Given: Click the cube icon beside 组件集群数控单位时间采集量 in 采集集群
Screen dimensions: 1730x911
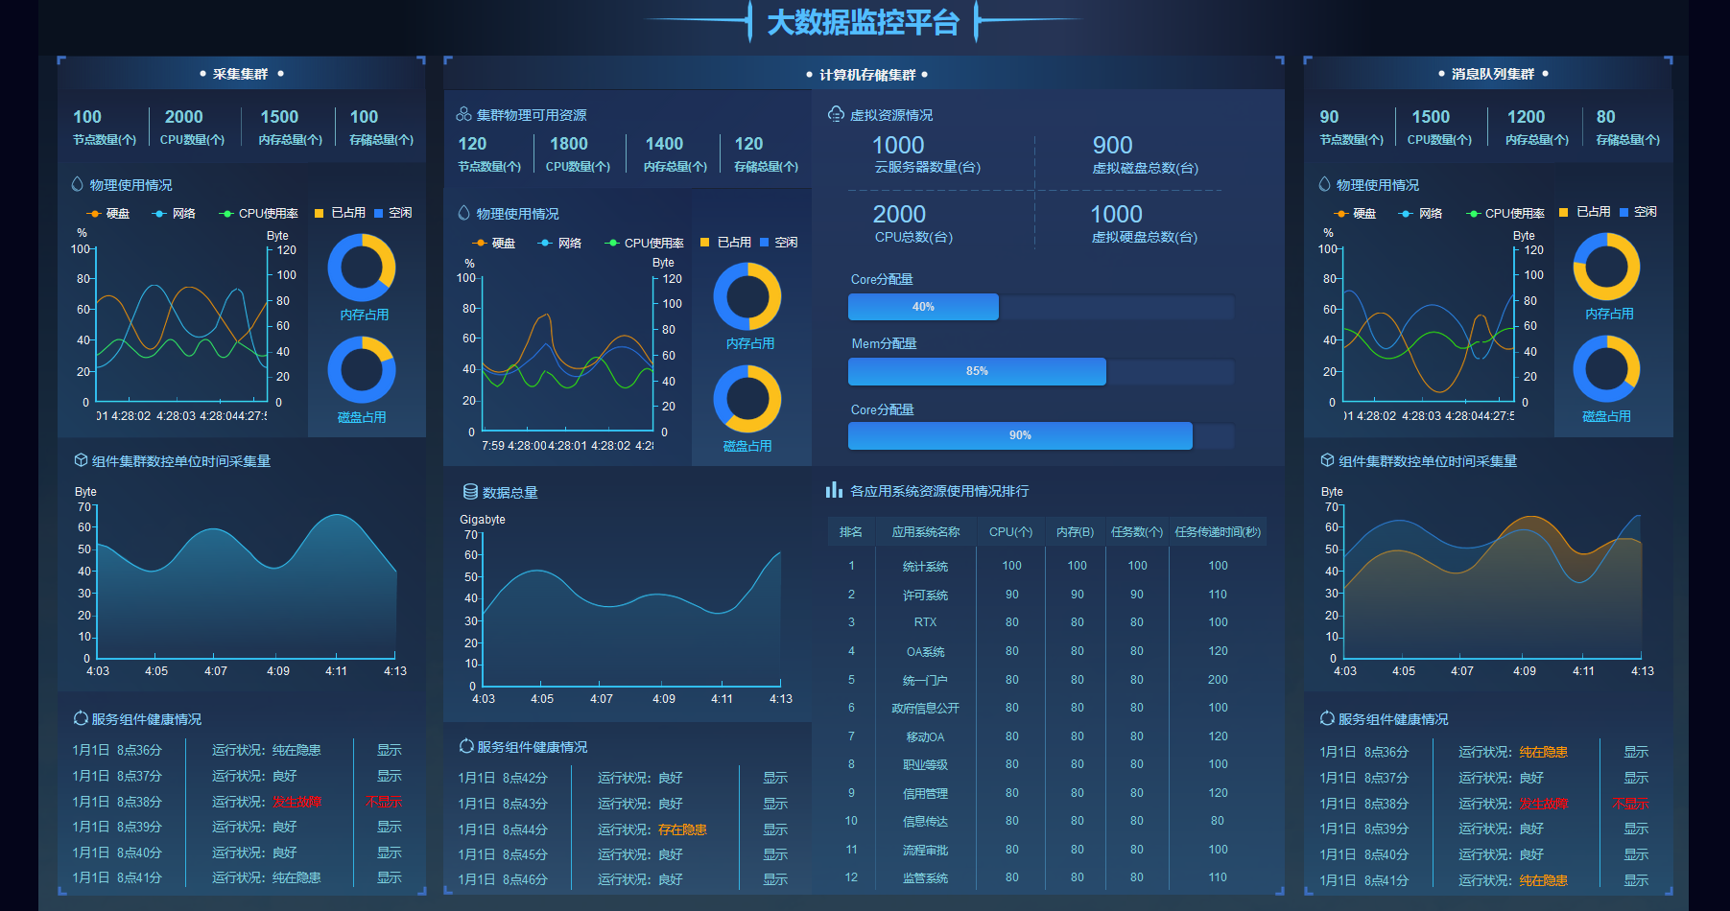Looking at the screenshot, I should coord(81,460).
